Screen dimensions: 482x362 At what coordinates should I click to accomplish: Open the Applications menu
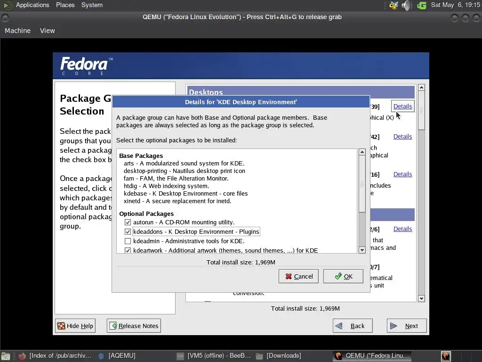coord(32,5)
